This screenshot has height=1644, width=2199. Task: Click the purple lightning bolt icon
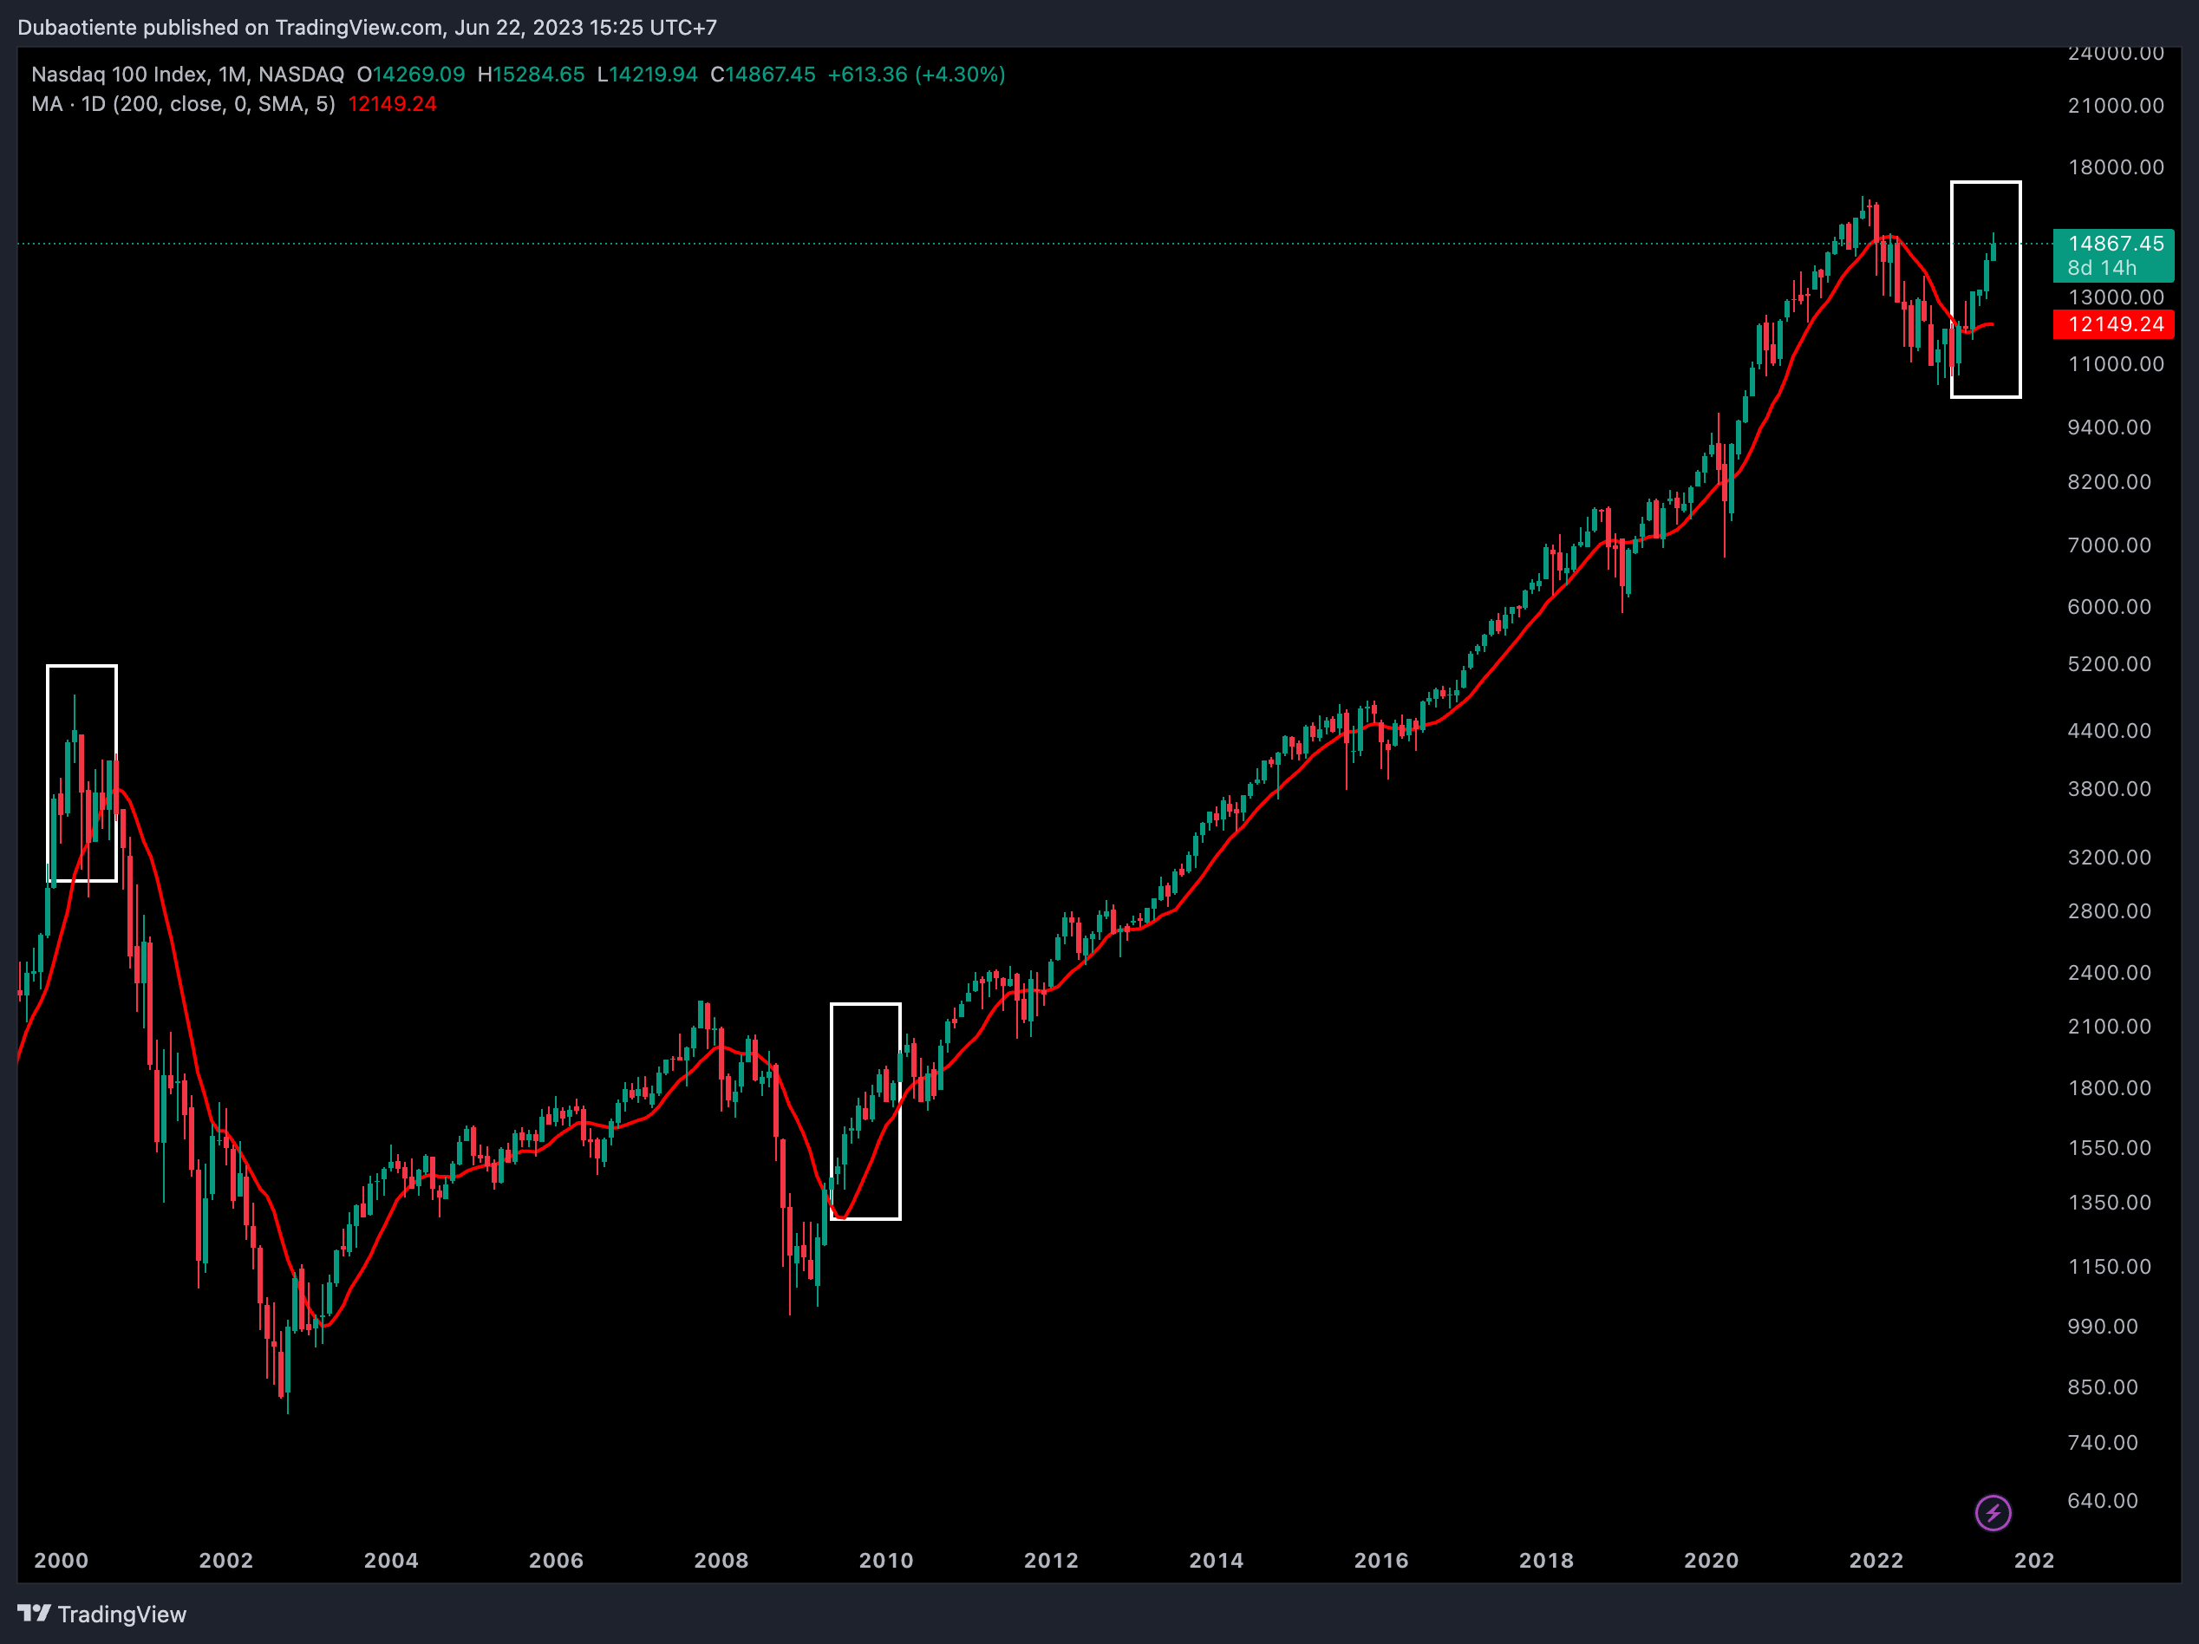click(x=1993, y=1513)
